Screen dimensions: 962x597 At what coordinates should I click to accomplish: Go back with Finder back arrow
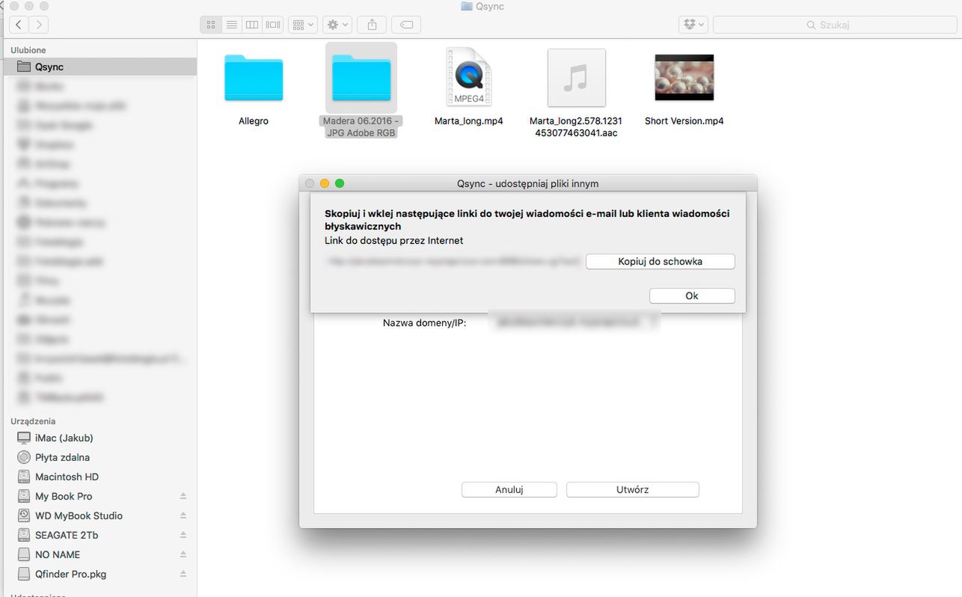pos(19,25)
